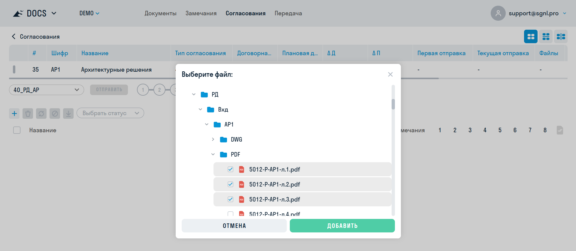This screenshot has height=251, width=576.
Task: Click the ОТМЕНА button
Action: (234, 226)
